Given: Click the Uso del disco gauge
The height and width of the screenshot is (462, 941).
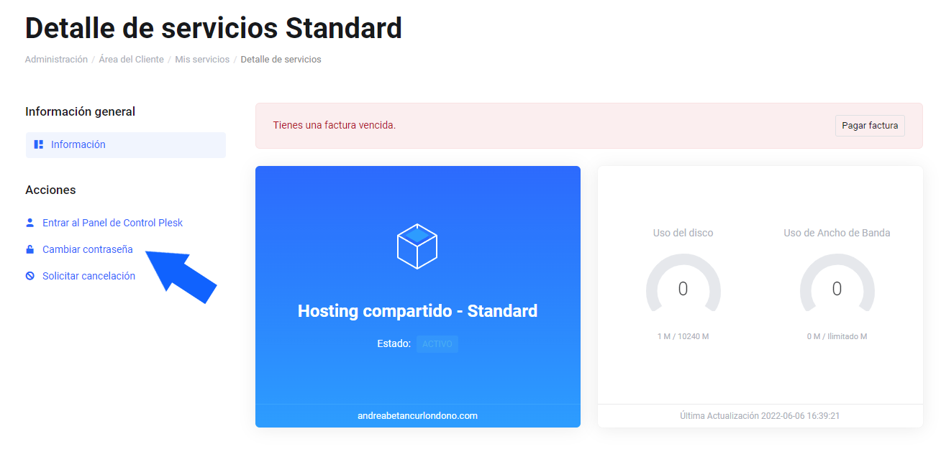Looking at the screenshot, I should [683, 284].
